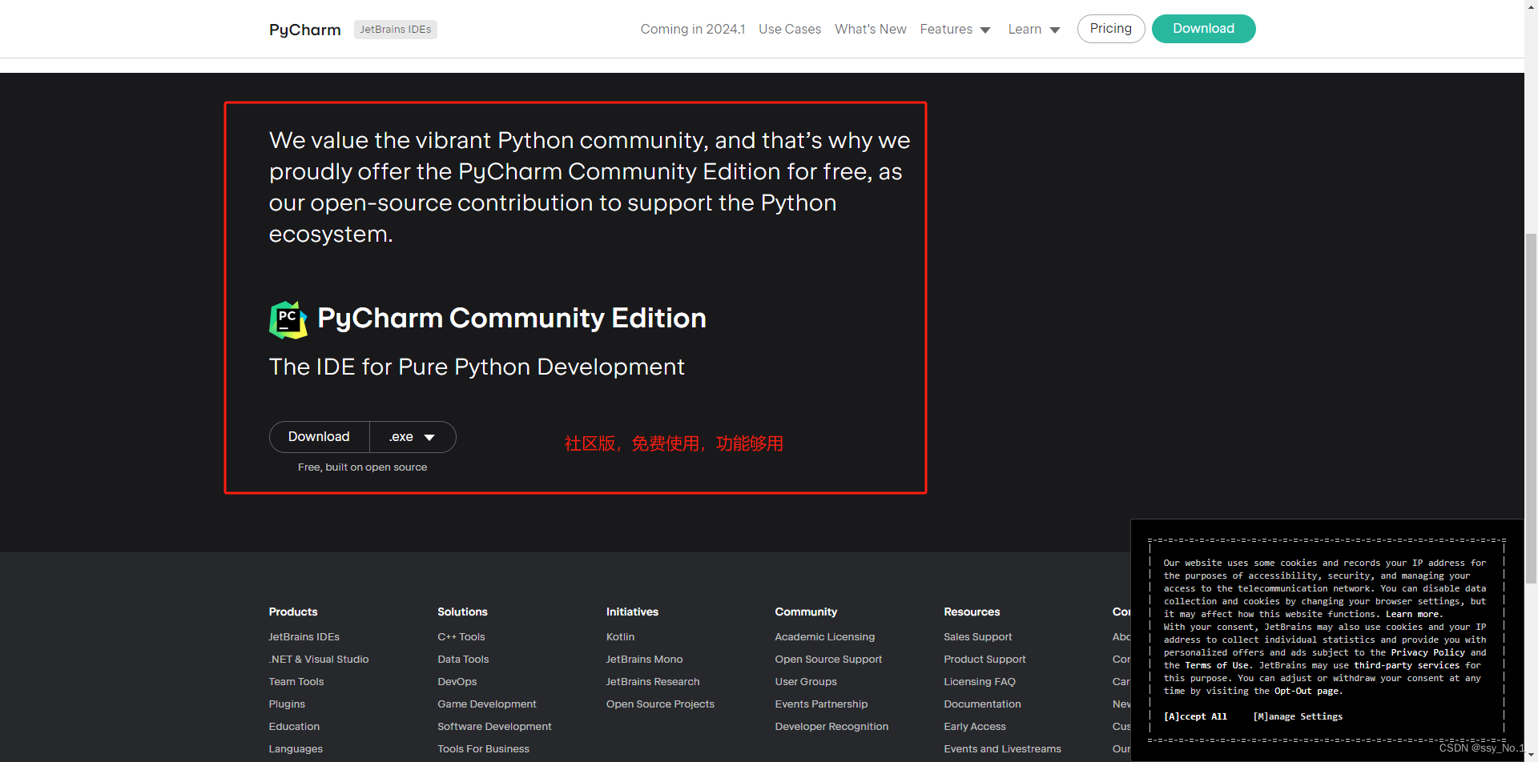Viewport: 1538px width, 762px height.
Task: Open Developer Recognition footer link
Action: pyautogui.click(x=831, y=727)
